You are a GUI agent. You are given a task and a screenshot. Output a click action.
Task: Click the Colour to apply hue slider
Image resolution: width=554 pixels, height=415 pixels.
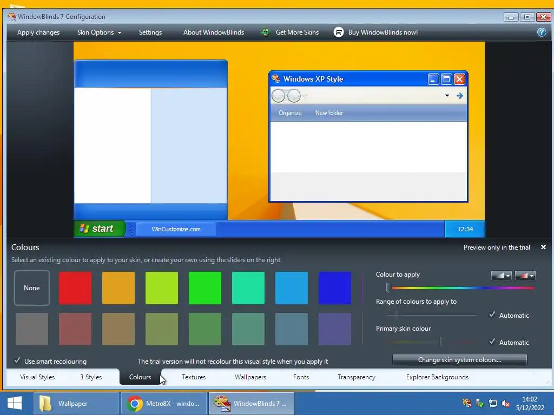point(460,288)
